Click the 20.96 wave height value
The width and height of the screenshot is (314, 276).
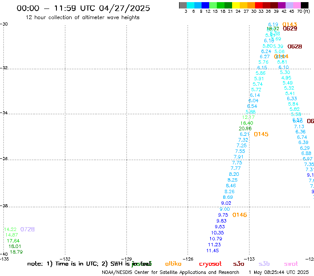tap(245, 129)
